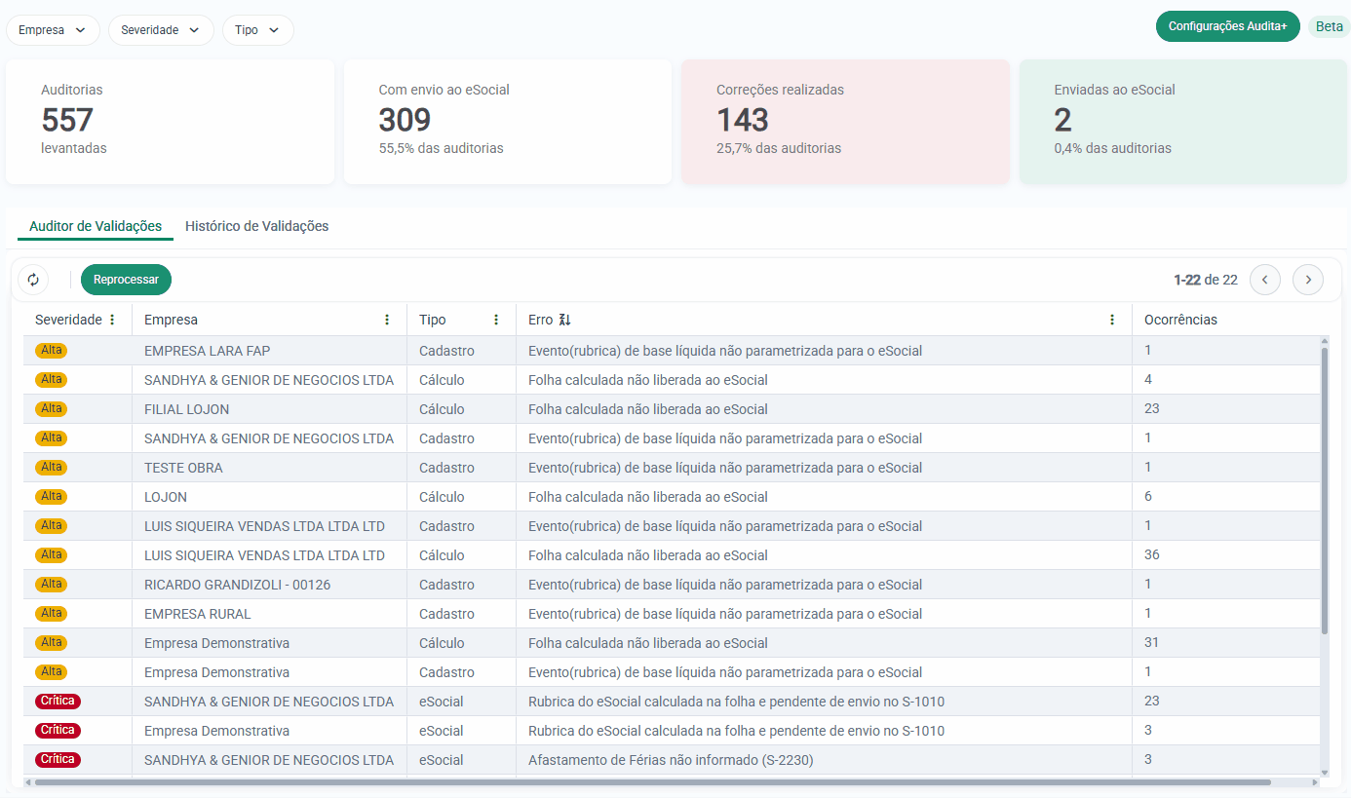Click the Afastamento de Férias não informado error
This screenshot has height=798, width=1351.
[x=671, y=760]
